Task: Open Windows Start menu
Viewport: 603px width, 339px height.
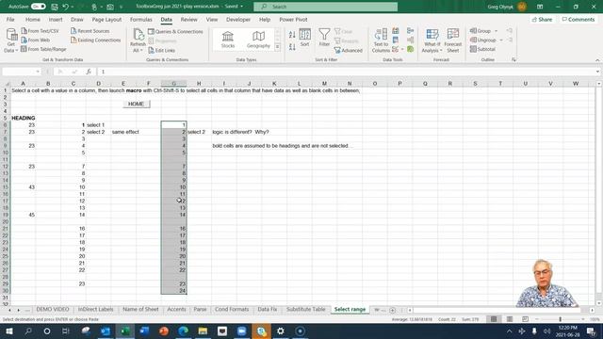Action: click(8, 331)
